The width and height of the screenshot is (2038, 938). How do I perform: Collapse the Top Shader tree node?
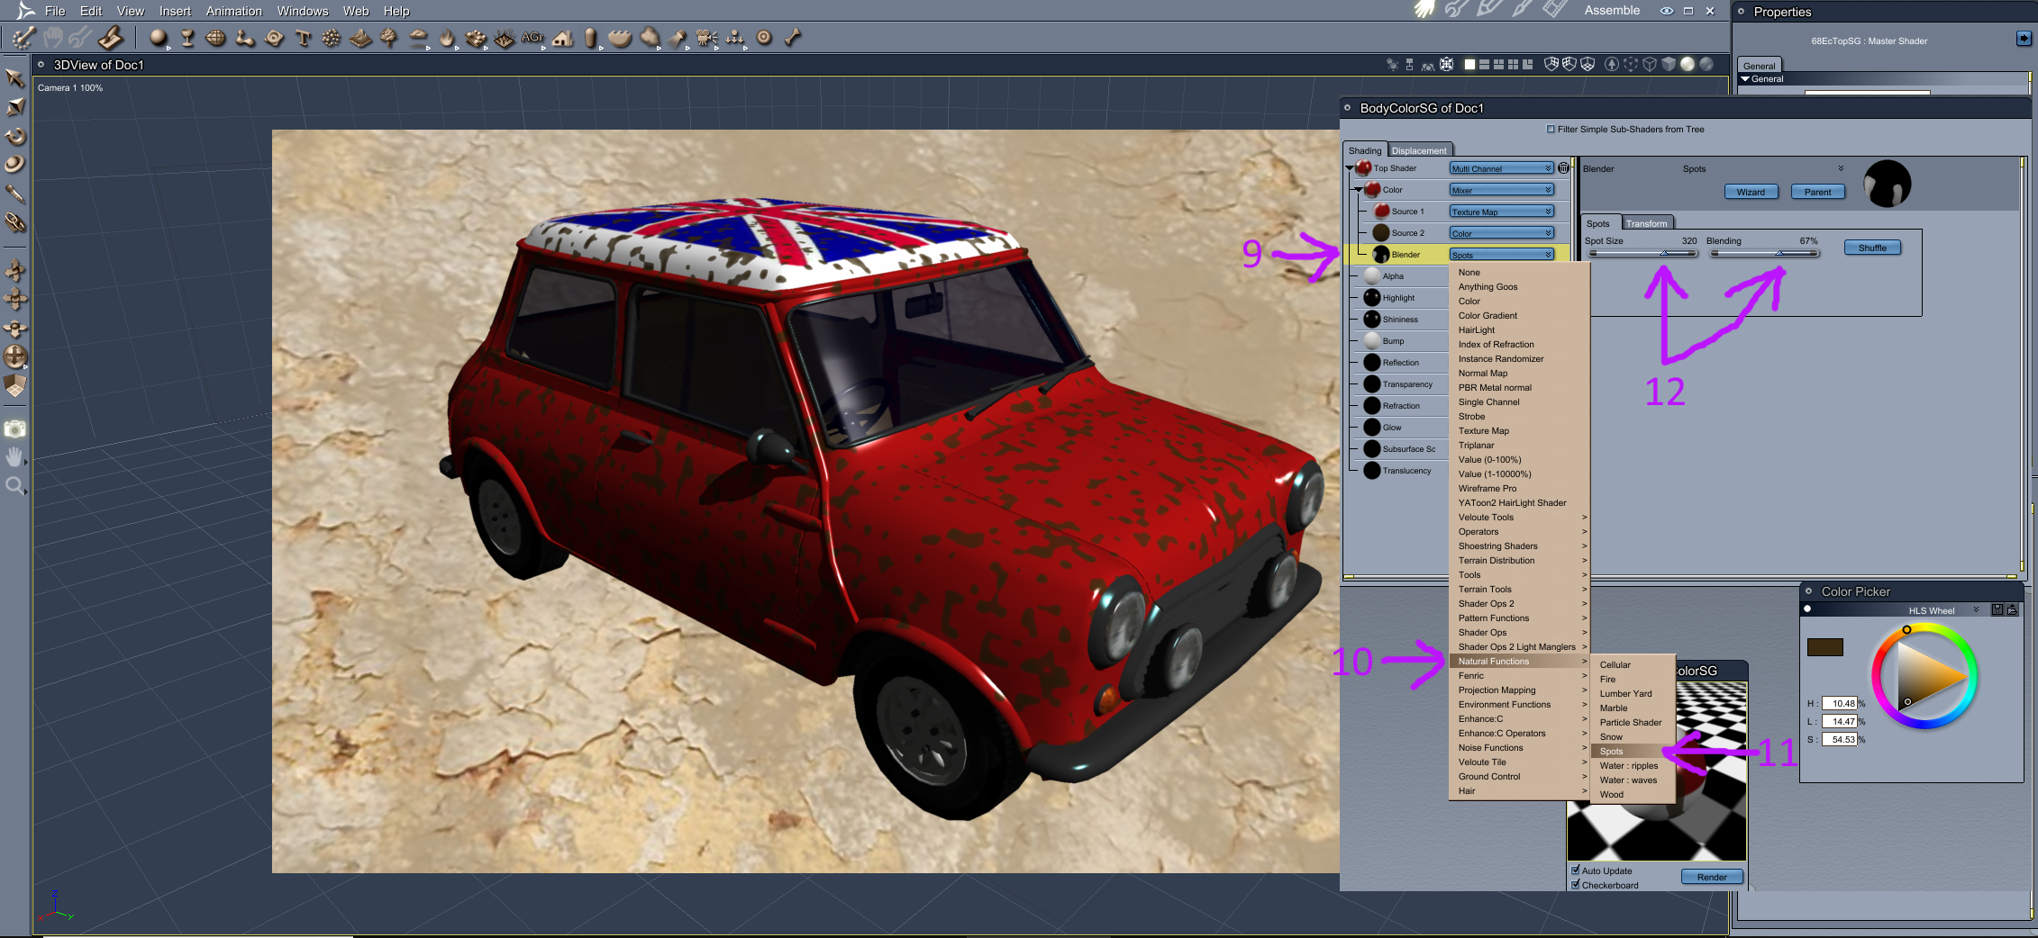(x=1350, y=168)
